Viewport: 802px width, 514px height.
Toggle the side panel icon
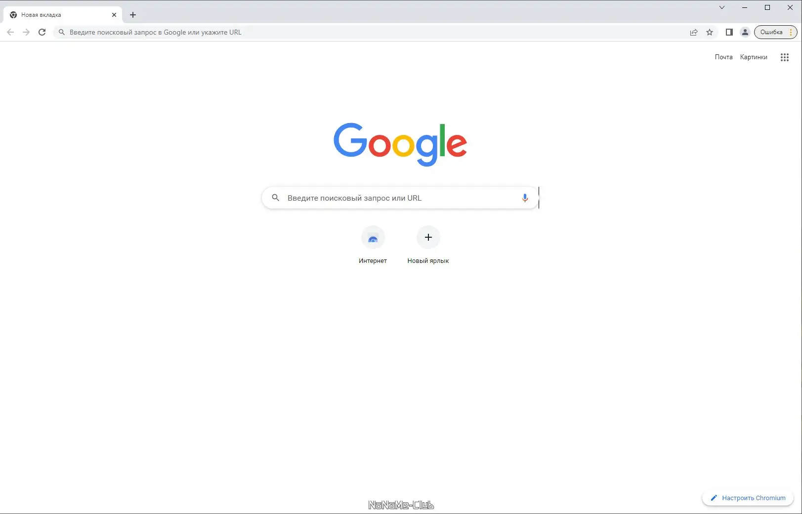[x=729, y=32]
